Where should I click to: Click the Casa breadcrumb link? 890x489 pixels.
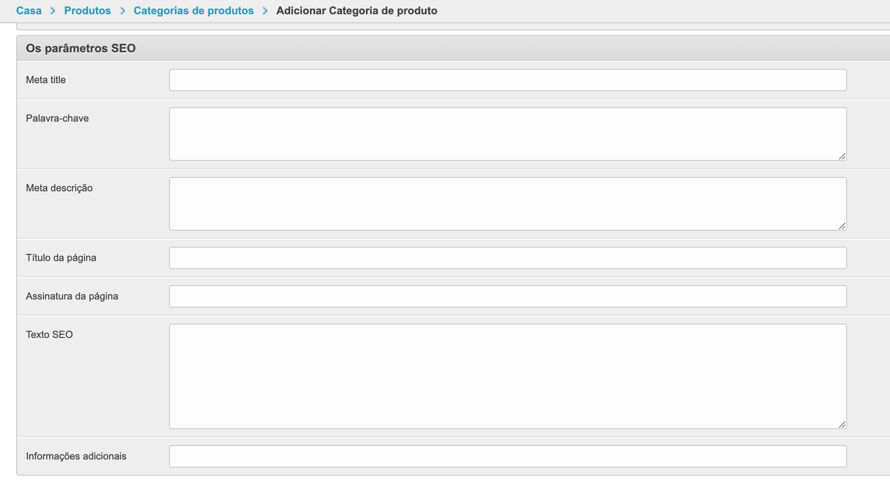(x=29, y=11)
